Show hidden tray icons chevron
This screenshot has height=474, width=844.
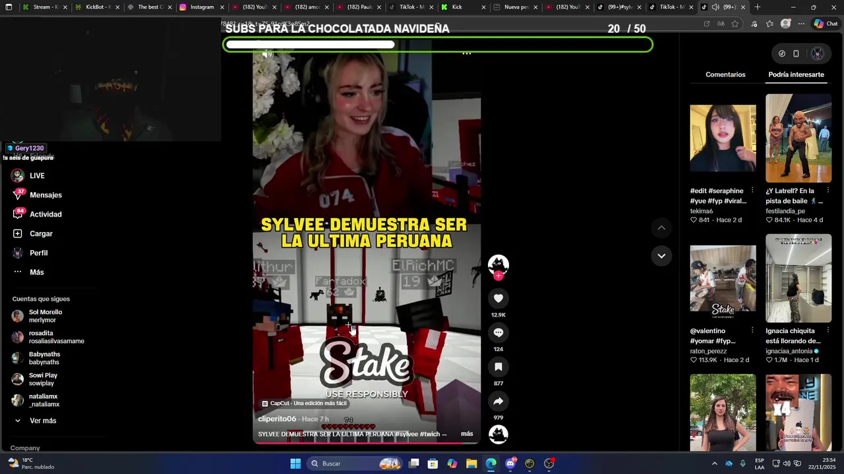pyautogui.click(x=714, y=463)
